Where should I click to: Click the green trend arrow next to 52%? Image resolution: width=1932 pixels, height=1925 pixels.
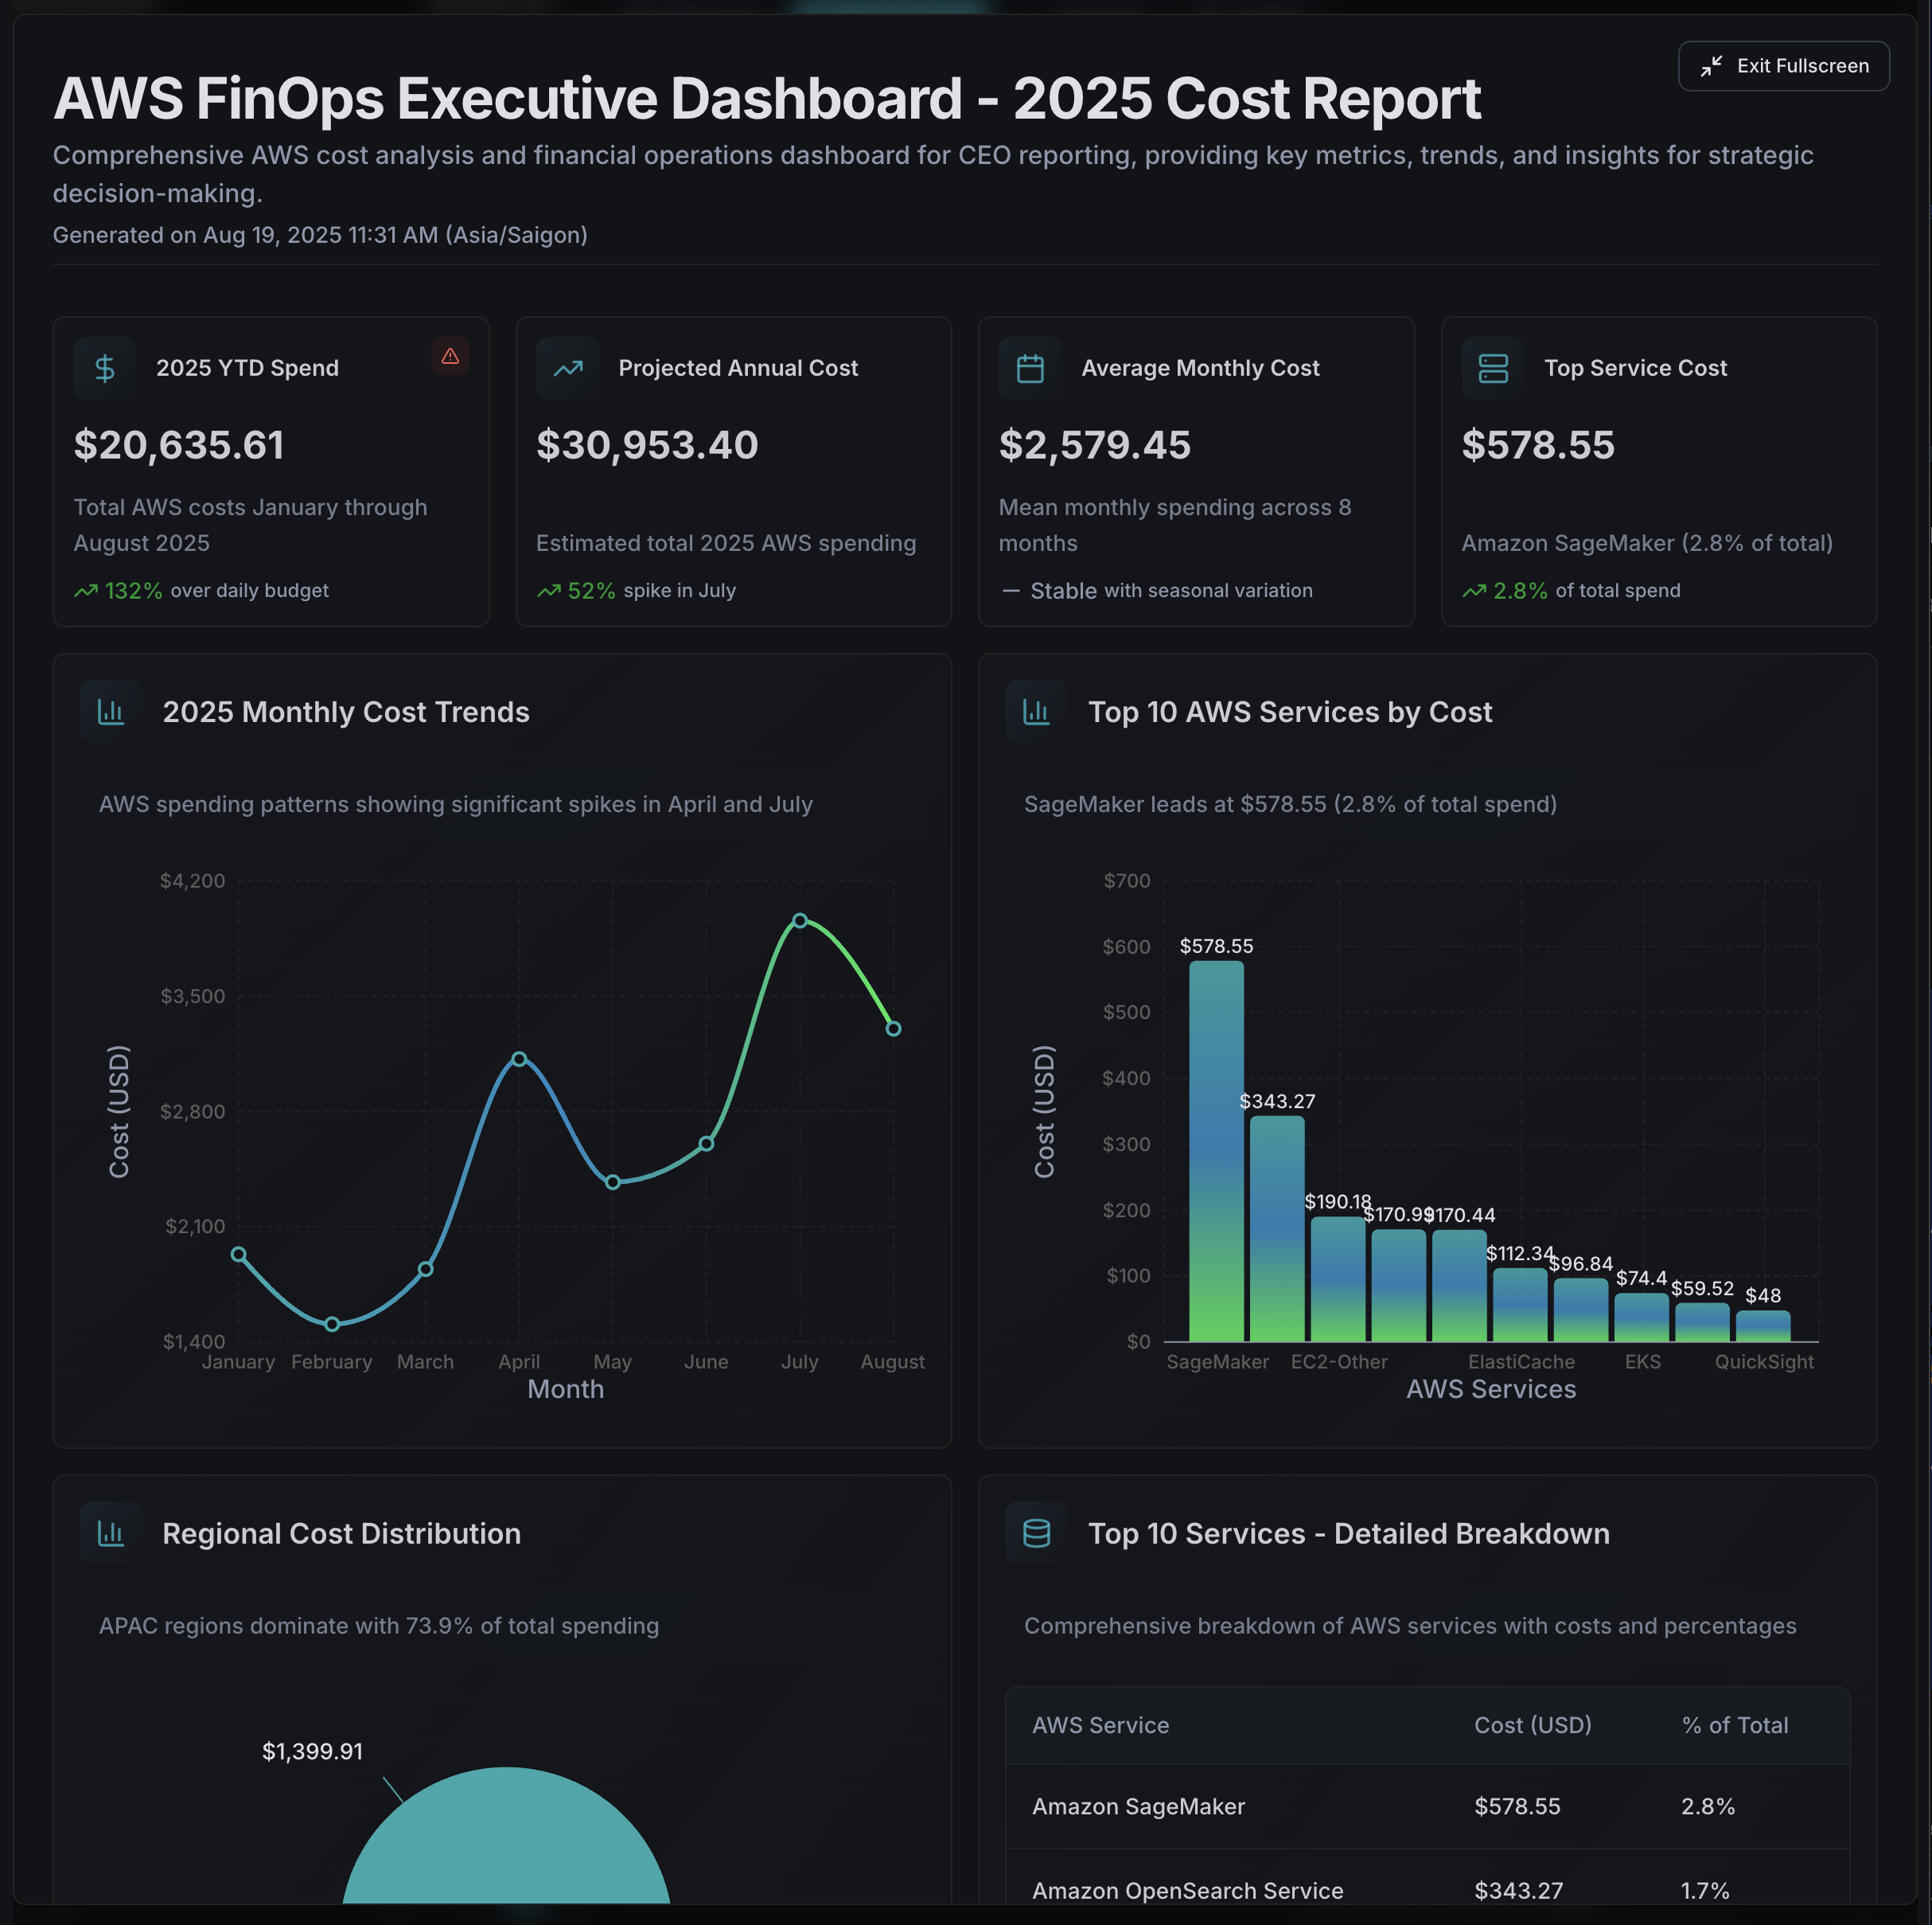click(x=548, y=590)
